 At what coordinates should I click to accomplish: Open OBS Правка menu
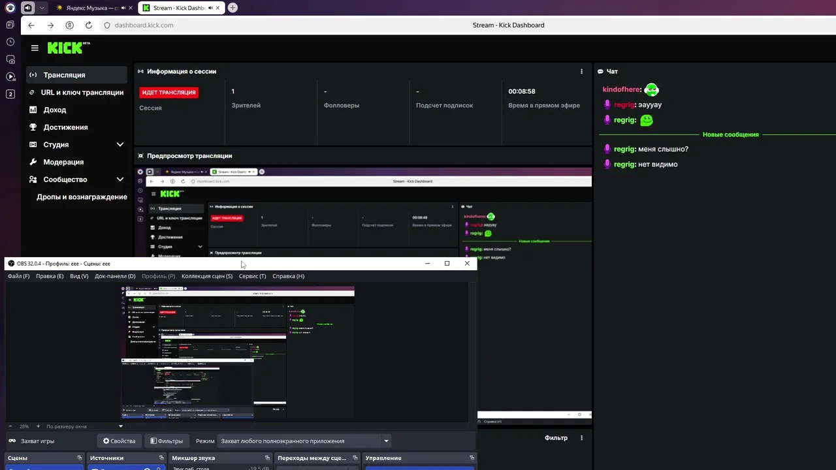tap(50, 276)
